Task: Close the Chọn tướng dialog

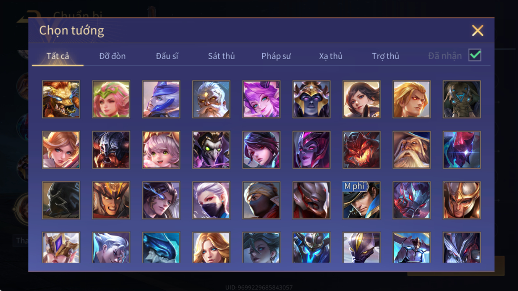Action: pos(478,30)
